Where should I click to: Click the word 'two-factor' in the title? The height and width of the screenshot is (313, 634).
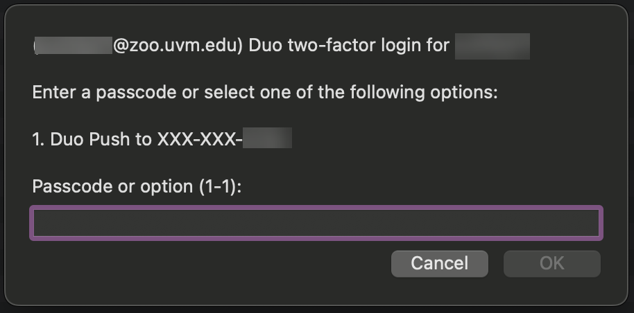click(319, 46)
